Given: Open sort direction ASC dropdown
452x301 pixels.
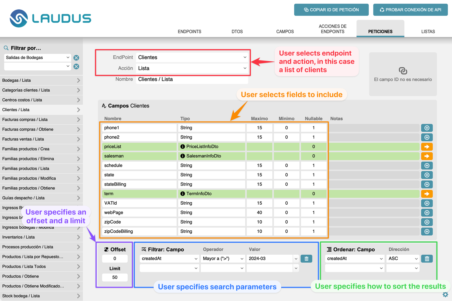Looking at the screenshot, I should click(403, 259).
